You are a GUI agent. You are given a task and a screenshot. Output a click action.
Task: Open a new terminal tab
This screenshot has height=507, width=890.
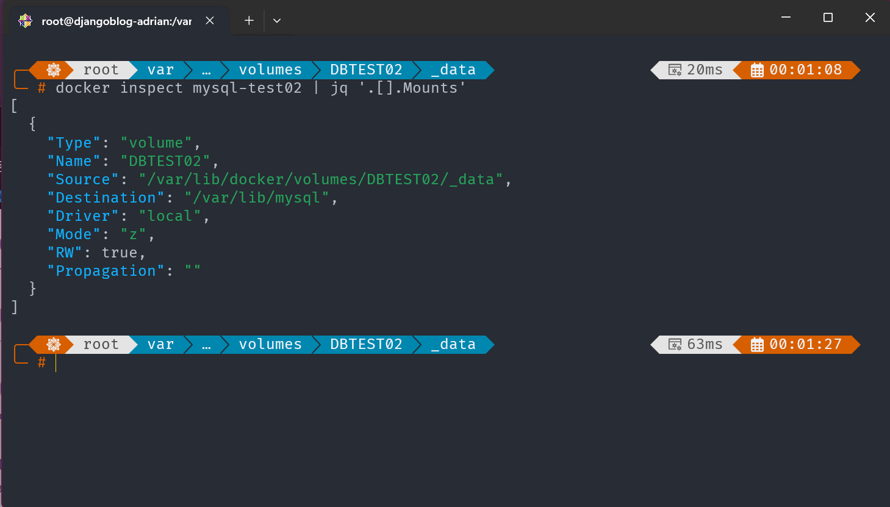pos(249,21)
